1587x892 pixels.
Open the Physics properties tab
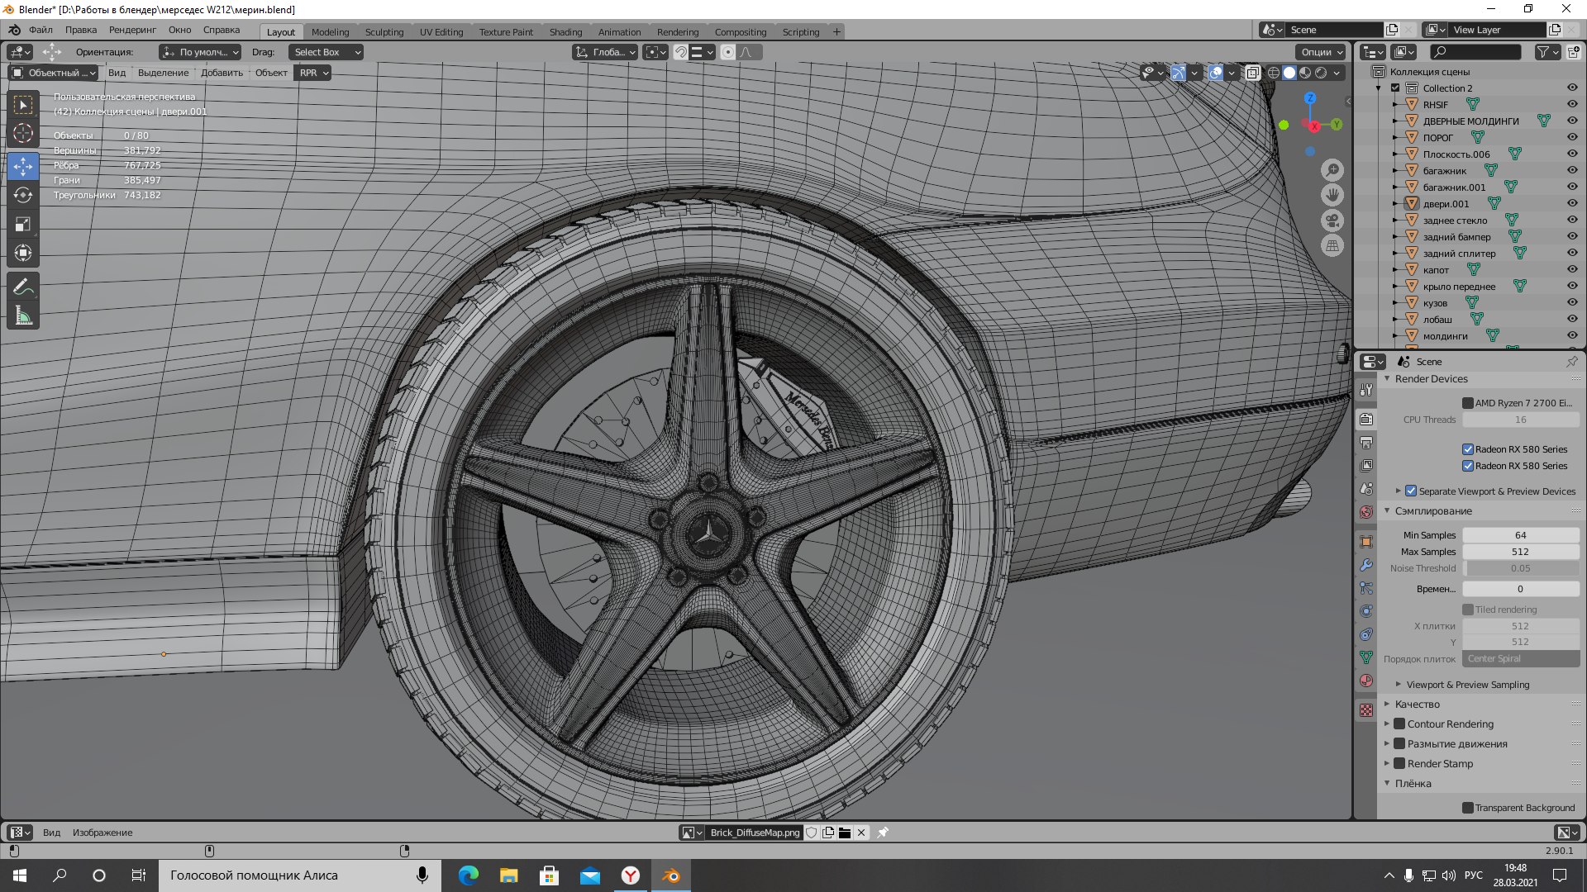[1366, 611]
